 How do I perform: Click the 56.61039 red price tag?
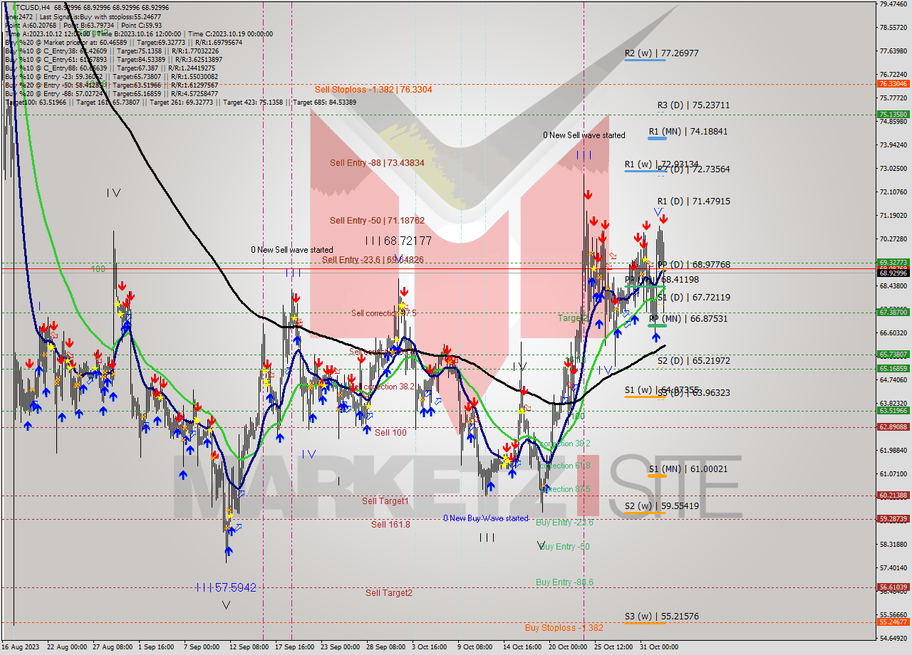pos(893,587)
